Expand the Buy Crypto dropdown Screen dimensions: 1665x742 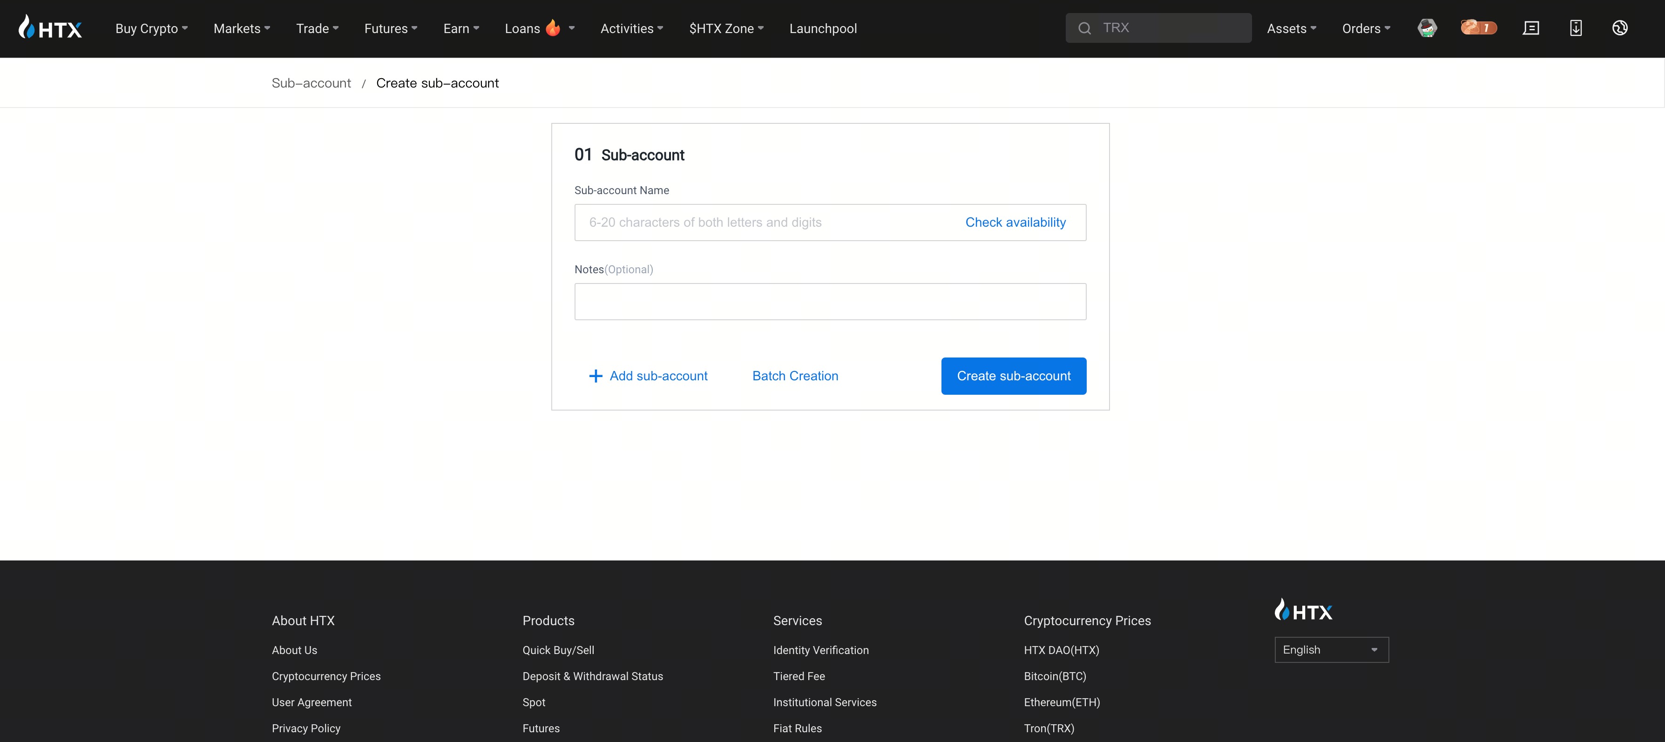(x=151, y=28)
